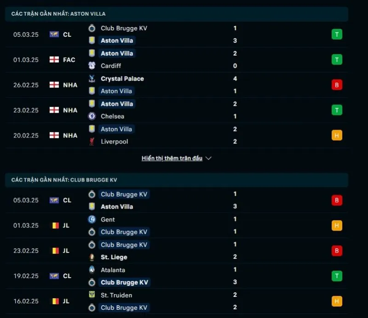This screenshot has width=368, height=318.
Task: Open Aston Villa vs Chelsea match row
Action: tap(184, 110)
